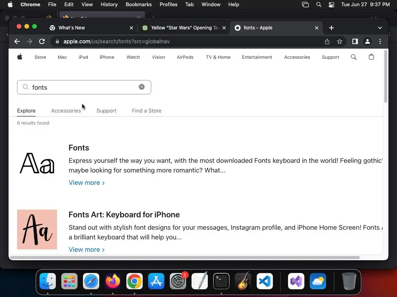This screenshot has width=397, height=297.
Task: Close the What's New tab
Action: click(131, 28)
